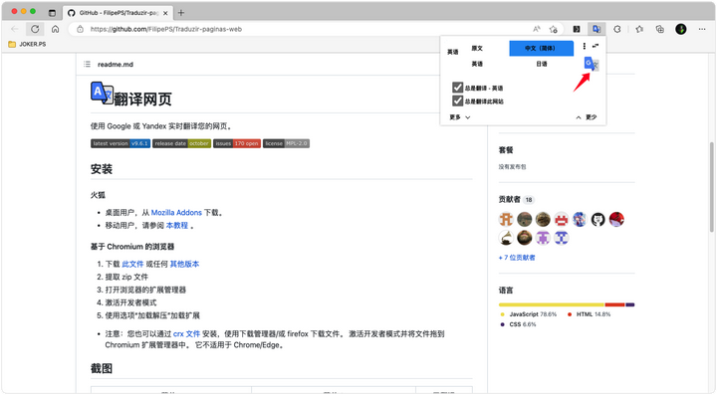Click the browser back arrow
This screenshot has height=395, width=717.
15,29
